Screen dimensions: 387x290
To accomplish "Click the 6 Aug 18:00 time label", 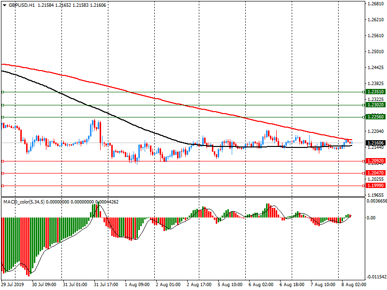I will 292,285.
